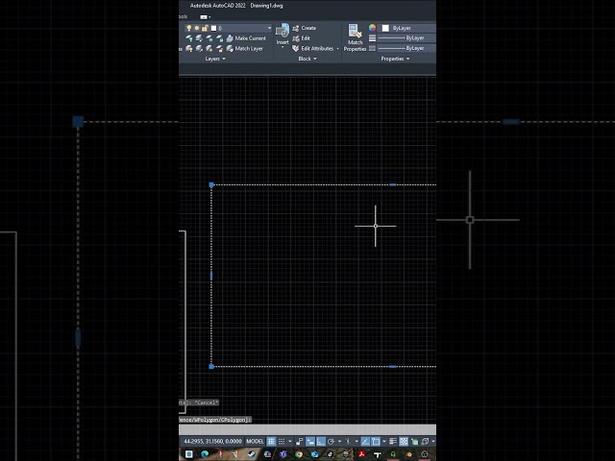Open Polar Tracking angle dropdown
The image size is (615, 461).
[x=339, y=442]
